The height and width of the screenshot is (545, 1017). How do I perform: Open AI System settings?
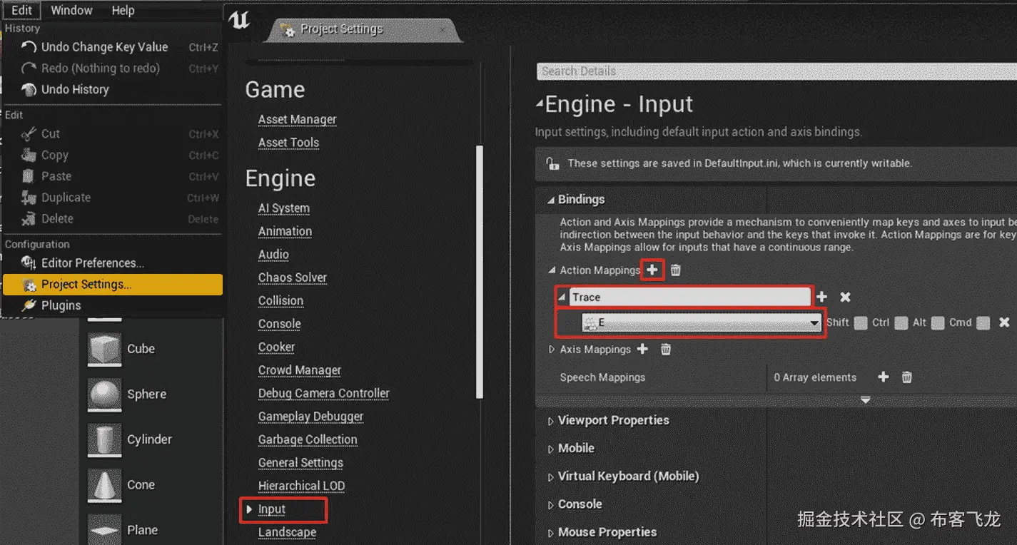coord(284,208)
